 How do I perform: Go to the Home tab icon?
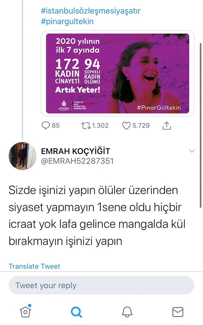pyautogui.click(x=25, y=311)
